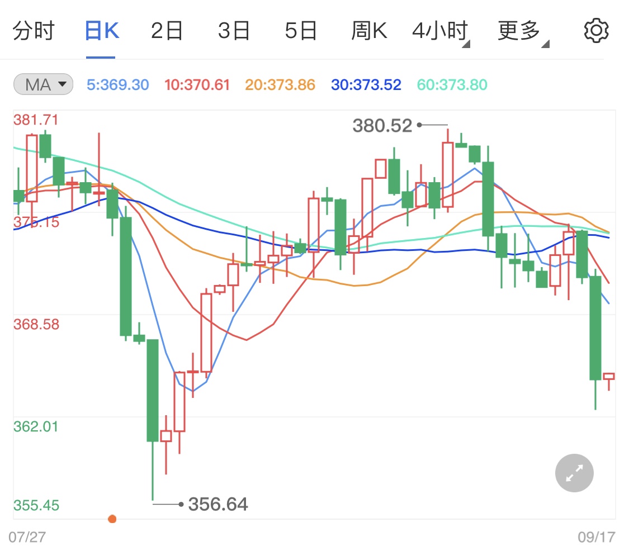This screenshot has width=629, height=551.
Task: Click the MA30 value 30:373.52
Action: pos(366,84)
